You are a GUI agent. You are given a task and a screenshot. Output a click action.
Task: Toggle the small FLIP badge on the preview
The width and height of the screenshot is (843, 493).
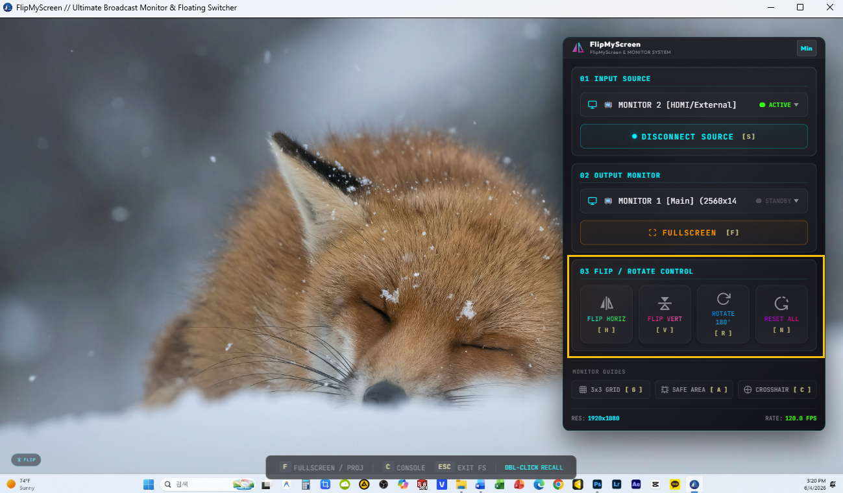click(27, 460)
